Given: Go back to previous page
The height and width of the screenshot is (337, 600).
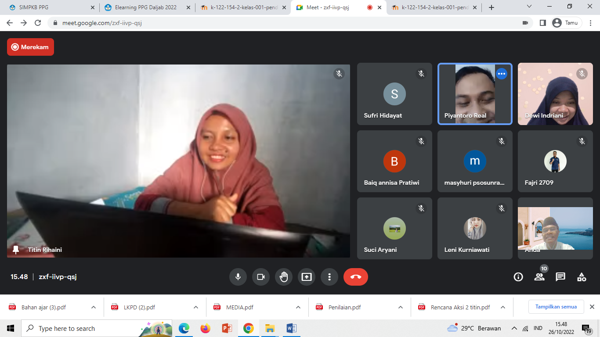Looking at the screenshot, I should pos(10,23).
